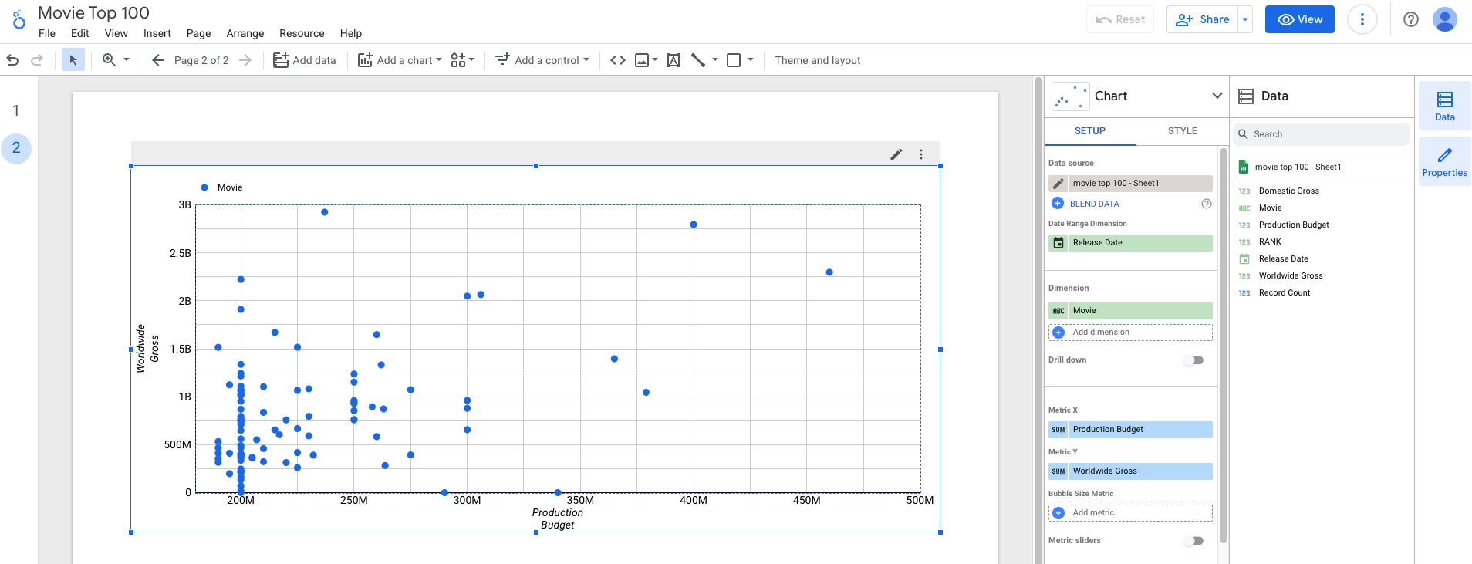The width and height of the screenshot is (1472, 564).
Task: Enable the Metric sliders toggle
Action: pyautogui.click(x=1193, y=541)
